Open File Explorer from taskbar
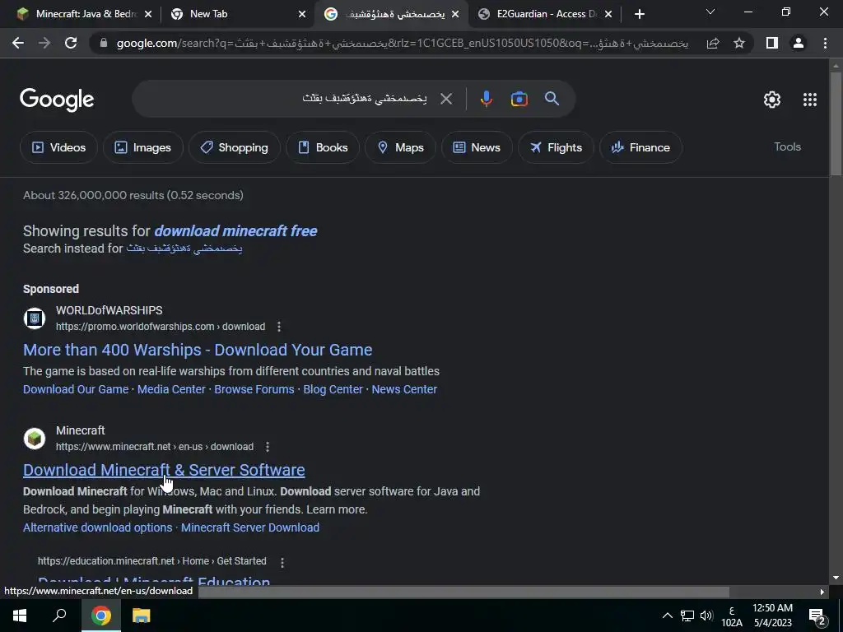The height and width of the screenshot is (632, 843). click(141, 616)
